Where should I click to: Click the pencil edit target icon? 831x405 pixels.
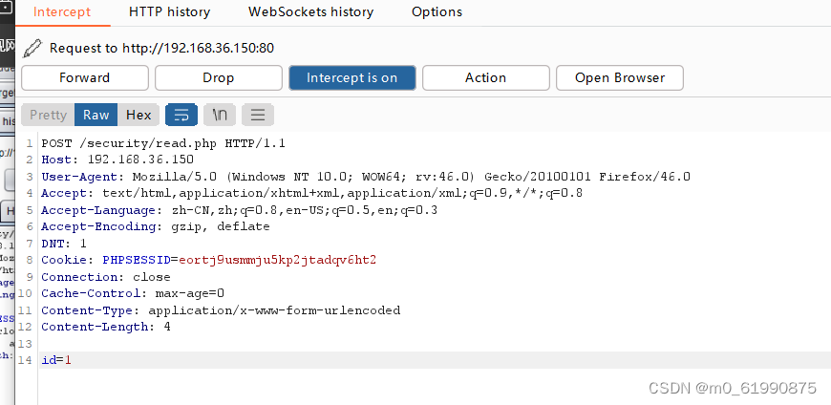(33, 48)
